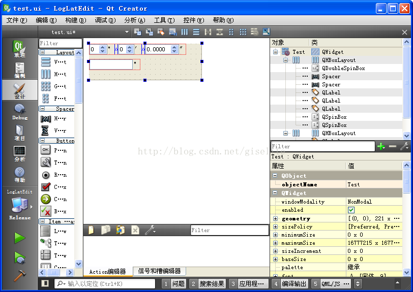The width and height of the screenshot is (413, 292).
Task: Open the 文件(F) menu
Action: 17,20
